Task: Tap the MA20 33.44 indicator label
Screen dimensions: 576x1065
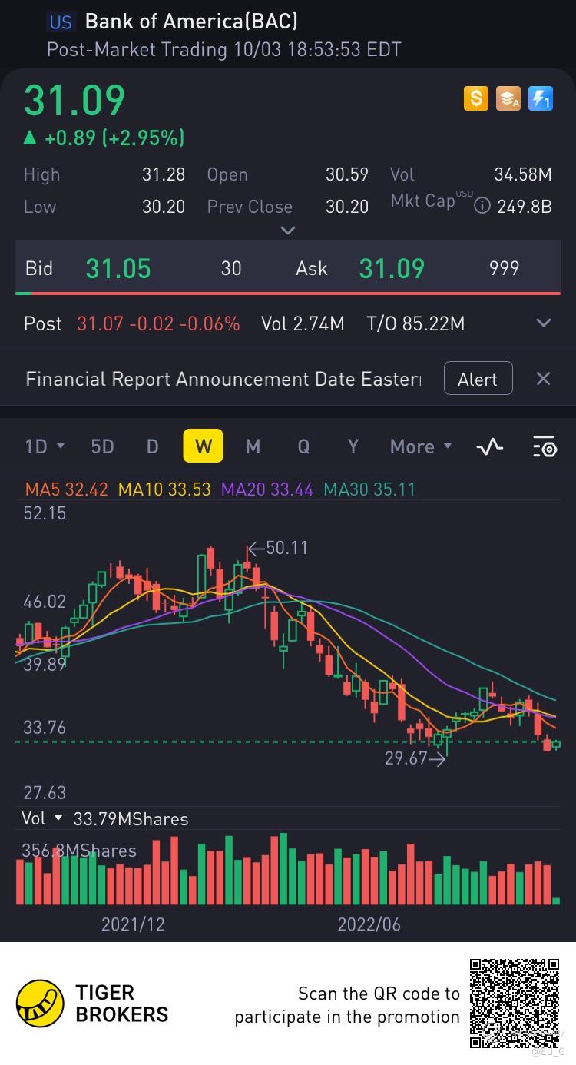Action: coord(267,489)
